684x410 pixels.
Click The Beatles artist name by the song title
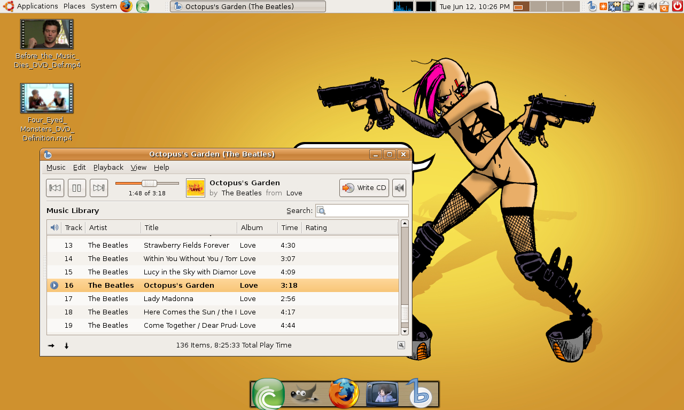point(242,193)
